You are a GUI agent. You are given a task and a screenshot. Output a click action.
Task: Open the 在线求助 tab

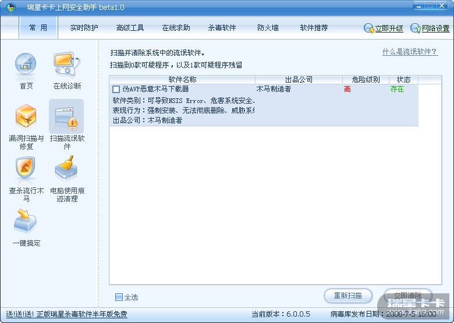(176, 28)
